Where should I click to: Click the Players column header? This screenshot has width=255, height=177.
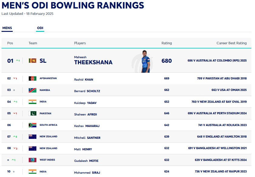80,43
